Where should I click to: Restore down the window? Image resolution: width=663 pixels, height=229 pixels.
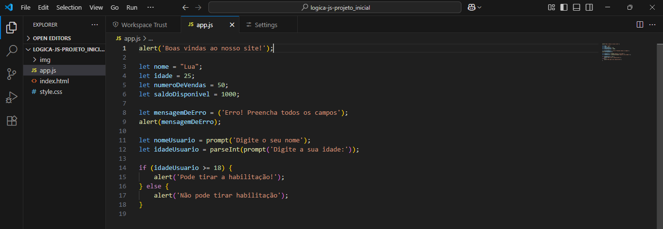click(629, 7)
